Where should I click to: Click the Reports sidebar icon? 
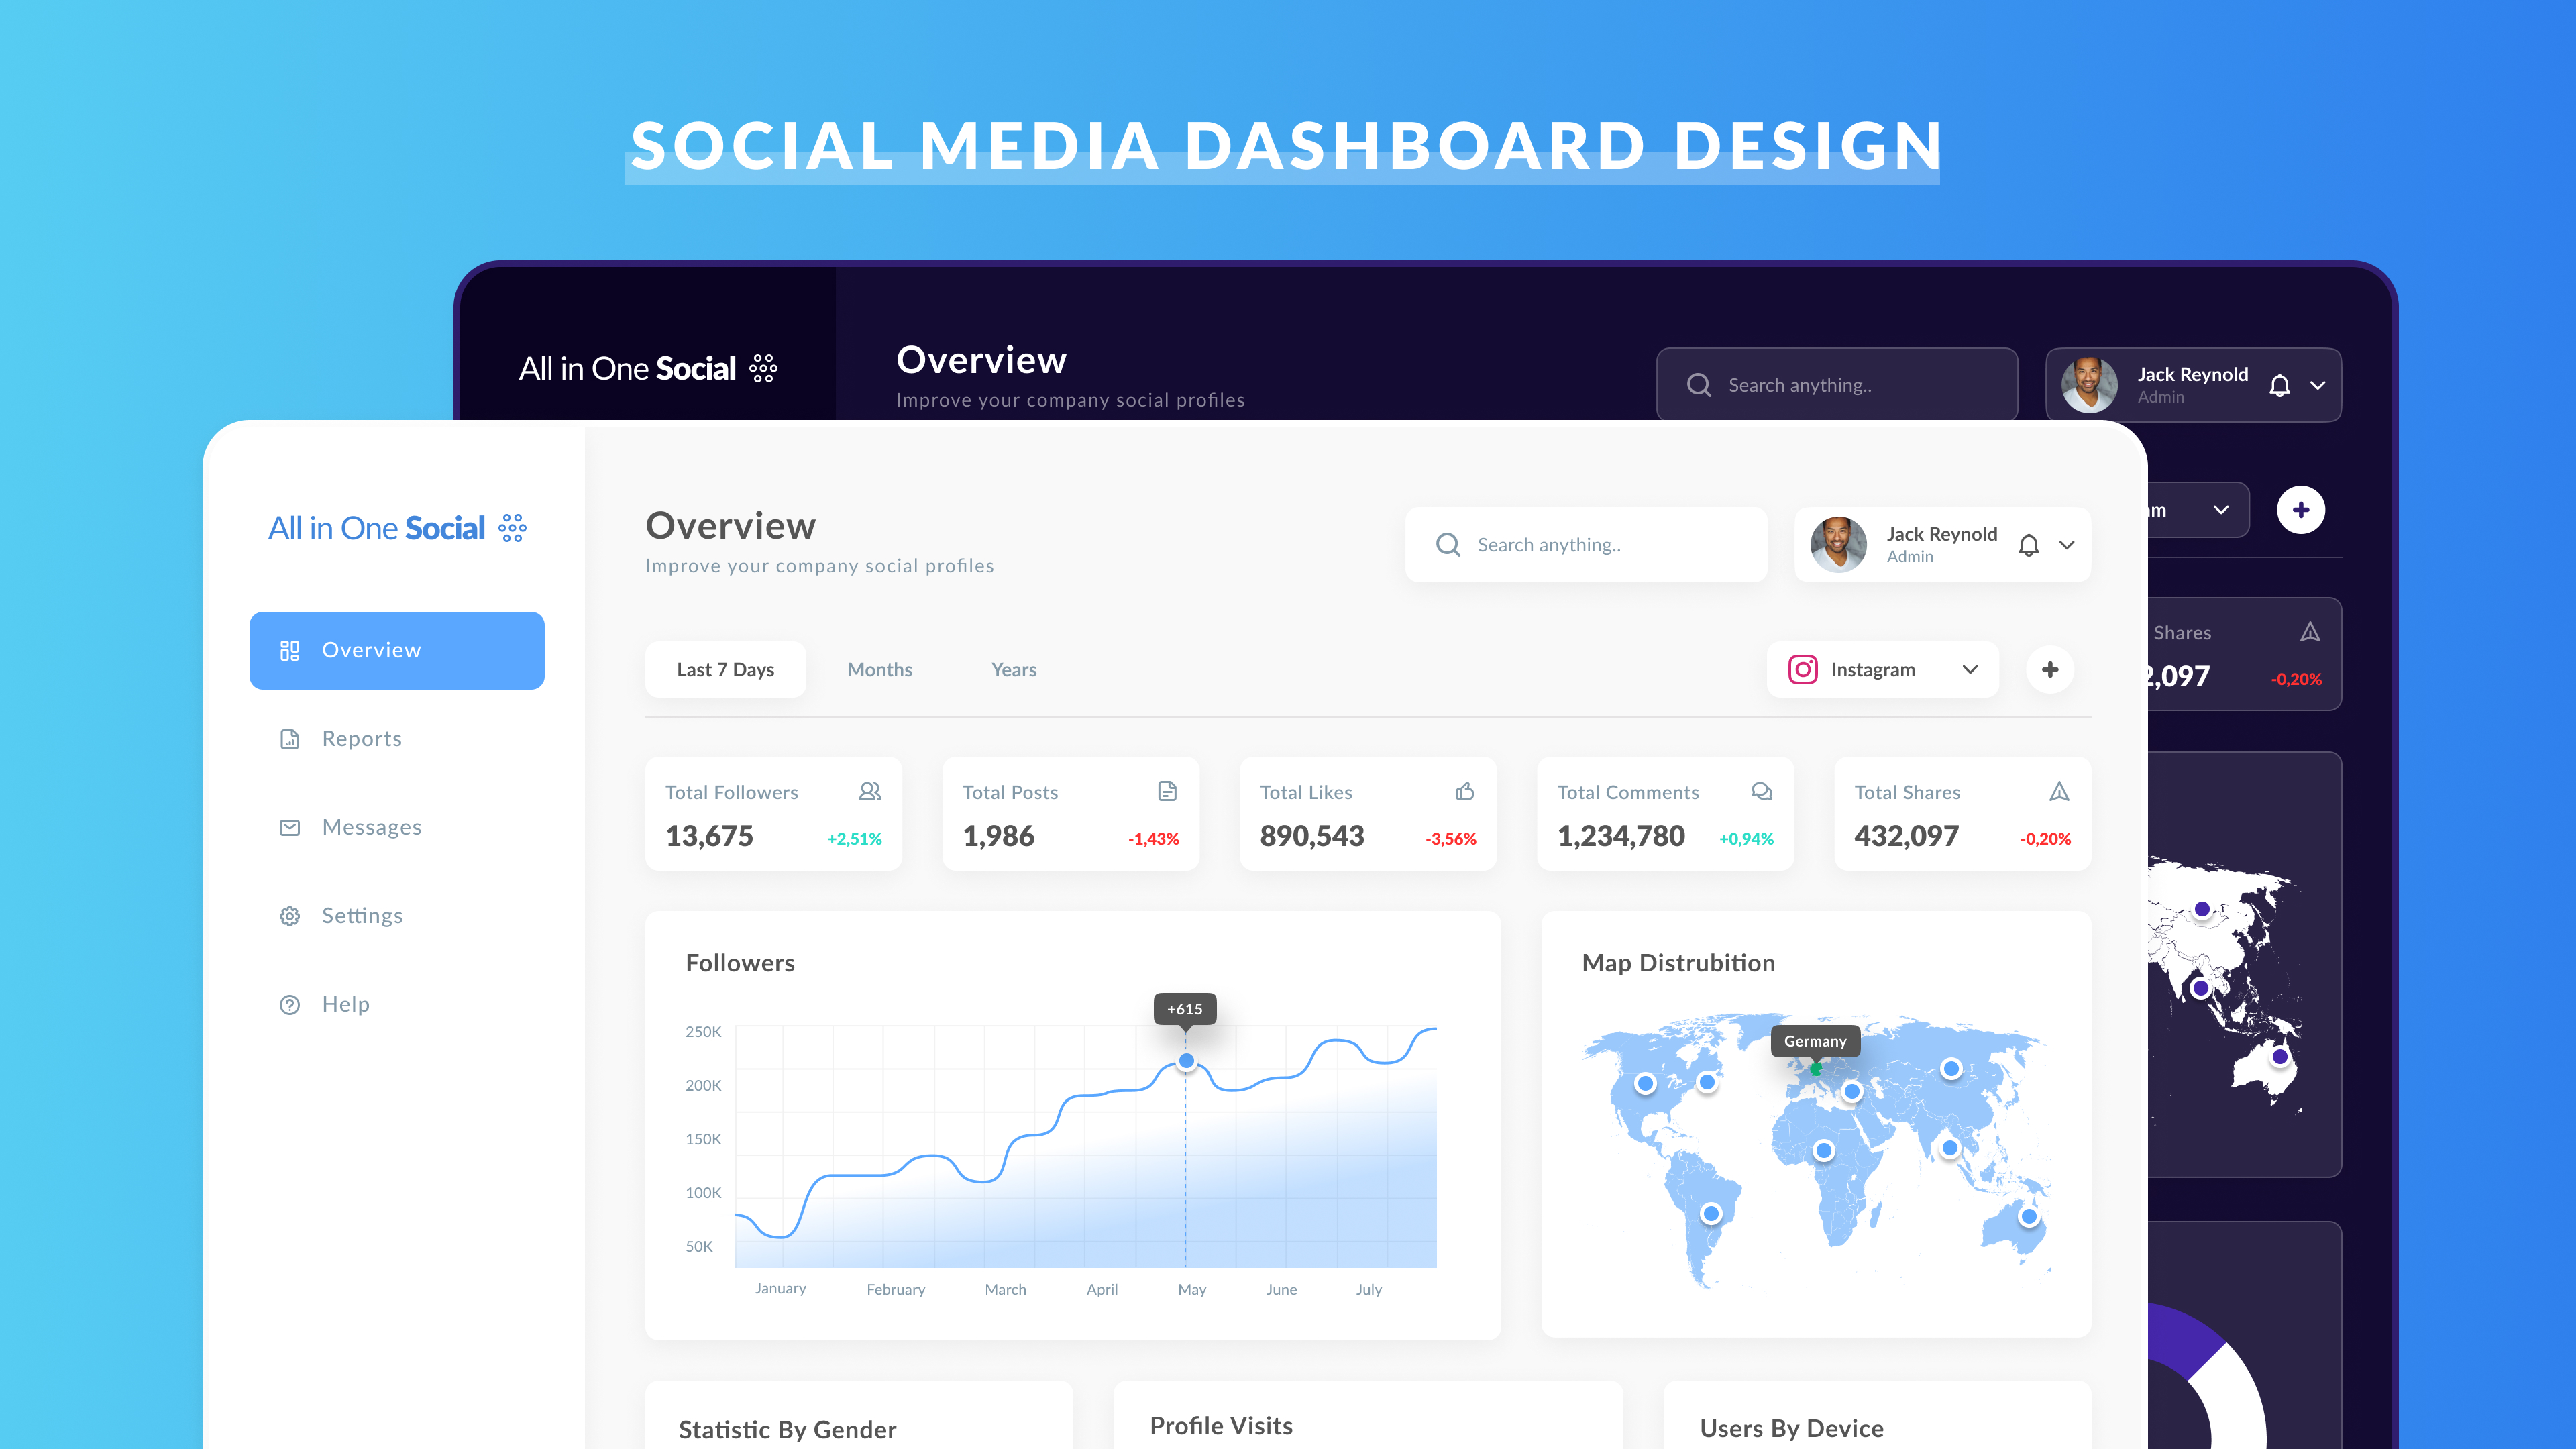tap(288, 738)
